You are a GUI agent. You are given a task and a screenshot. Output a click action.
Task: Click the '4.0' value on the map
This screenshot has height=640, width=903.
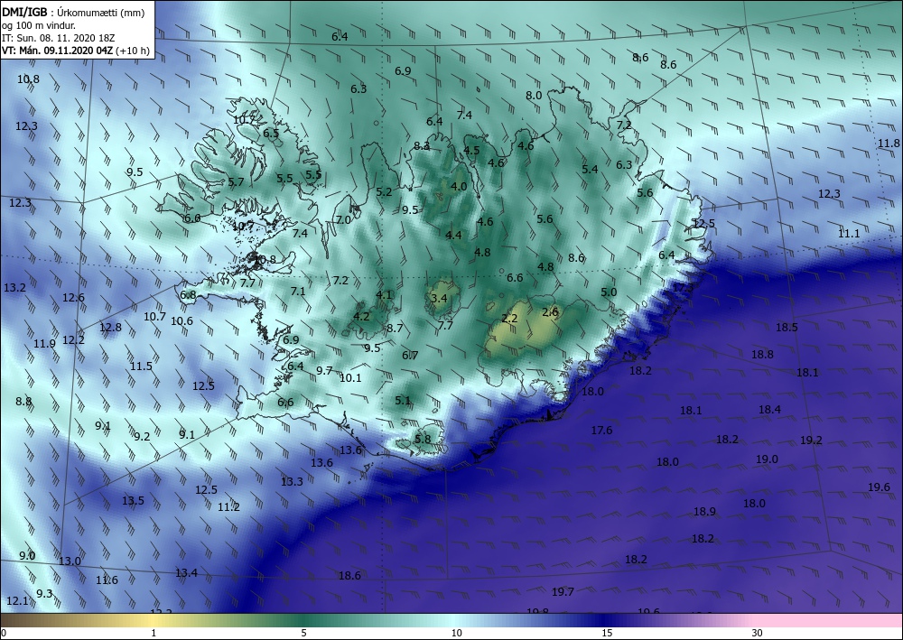459,187
